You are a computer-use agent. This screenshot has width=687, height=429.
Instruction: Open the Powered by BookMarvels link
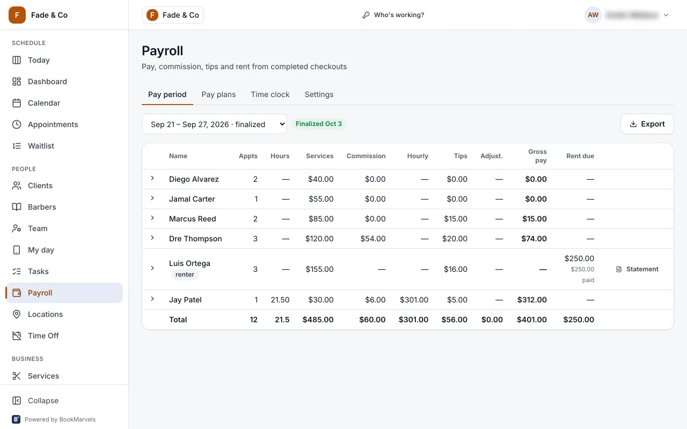54,419
